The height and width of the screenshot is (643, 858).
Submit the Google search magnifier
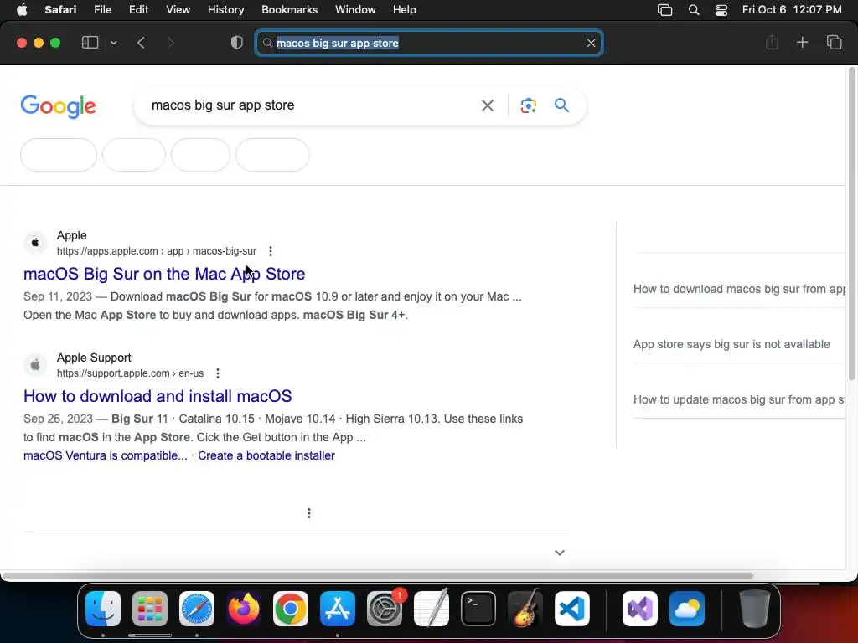click(x=561, y=105)
